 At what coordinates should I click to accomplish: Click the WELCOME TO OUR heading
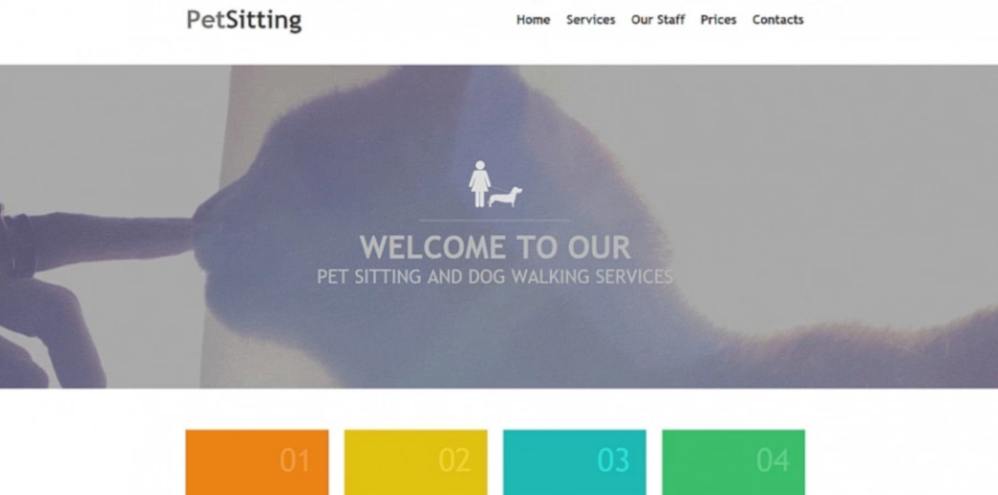pos(495,247)
